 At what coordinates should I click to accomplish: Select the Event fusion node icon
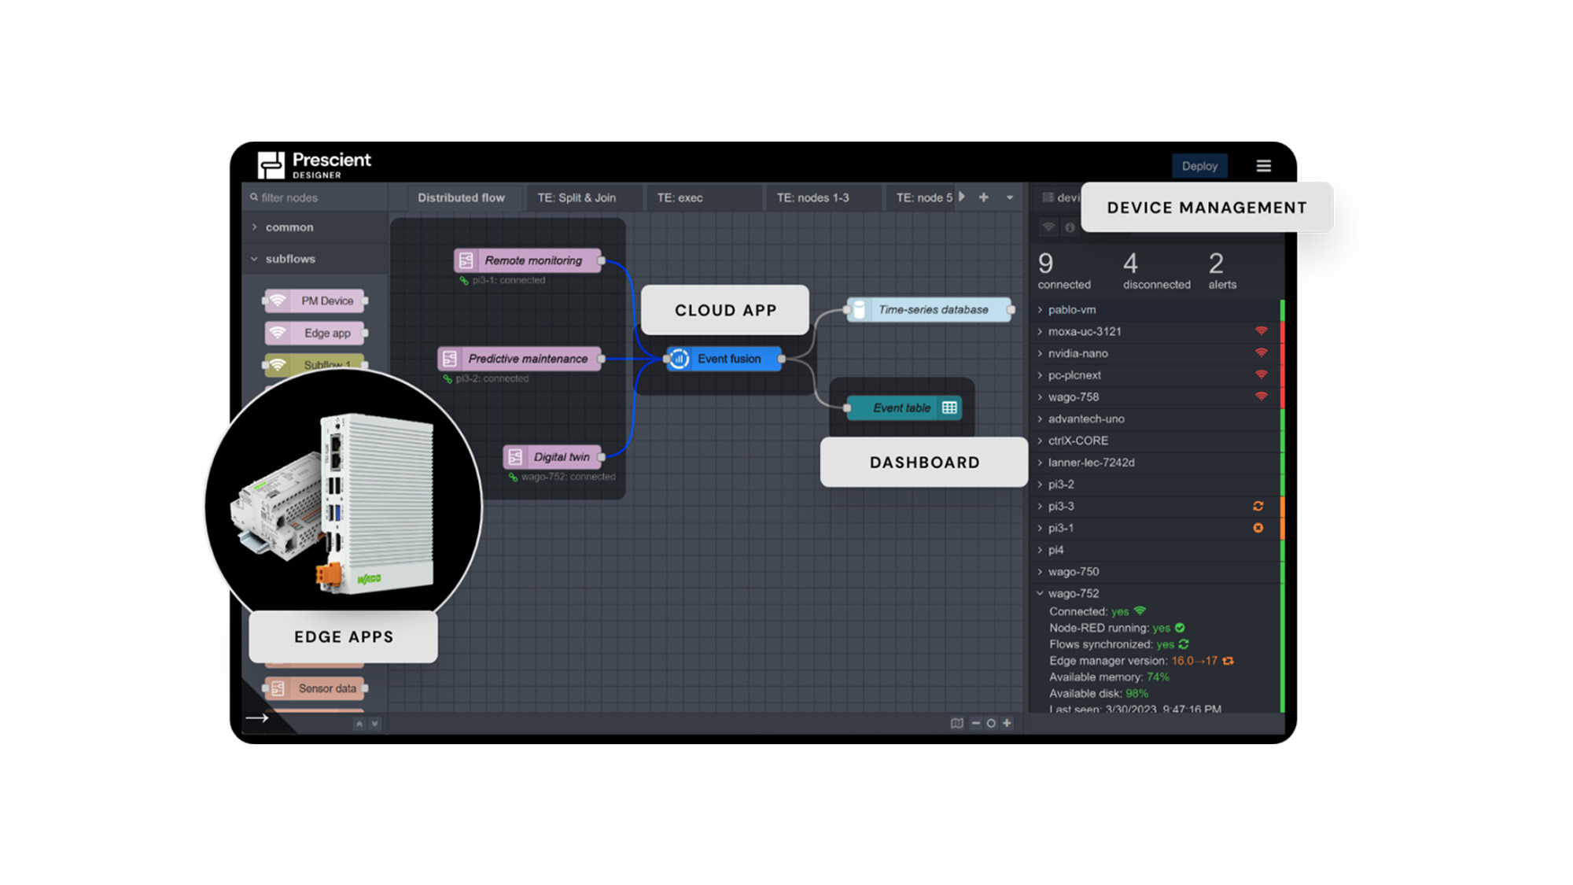pos(680,359)
